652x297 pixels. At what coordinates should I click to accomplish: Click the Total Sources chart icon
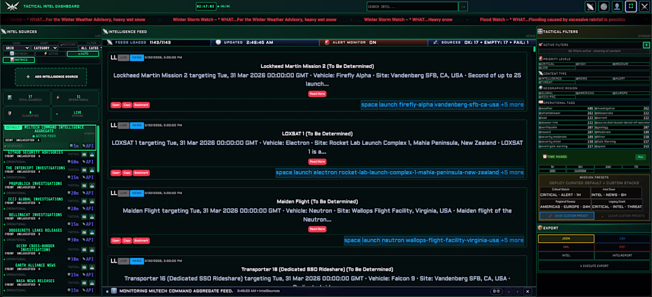pyautogui.click(x=9, y=98)
